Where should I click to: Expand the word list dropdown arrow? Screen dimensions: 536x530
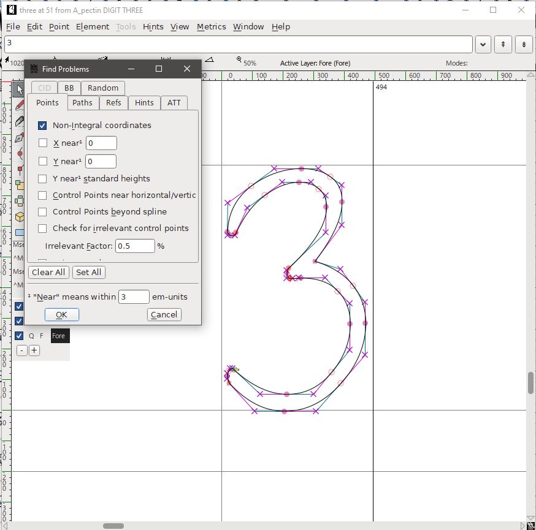click(483, 44)
